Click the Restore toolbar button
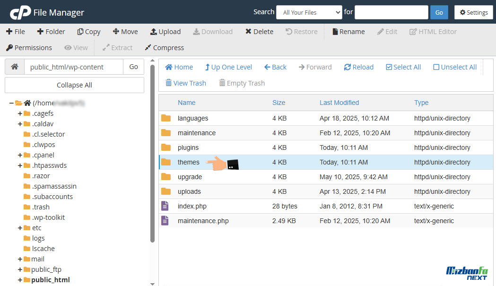496x286 pixels. click(302, 32)
